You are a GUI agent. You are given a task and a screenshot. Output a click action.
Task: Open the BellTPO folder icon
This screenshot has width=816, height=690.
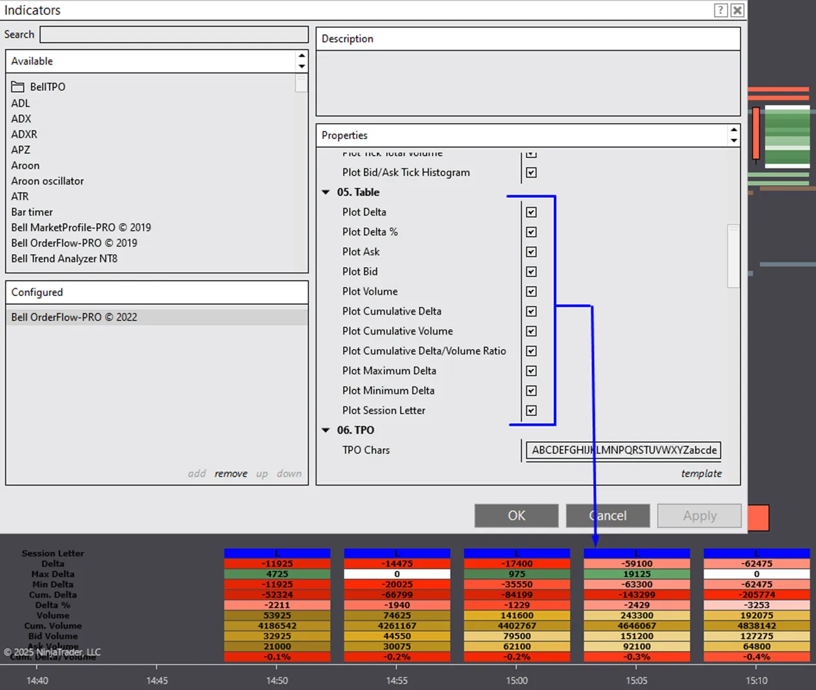pos(18,87)
